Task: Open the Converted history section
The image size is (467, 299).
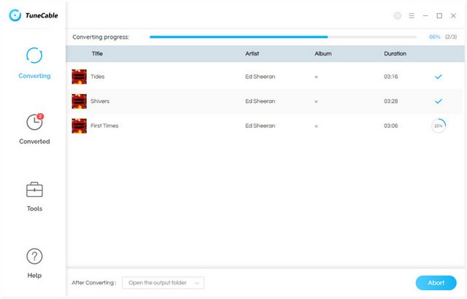Action: click(x=34, y=129)
